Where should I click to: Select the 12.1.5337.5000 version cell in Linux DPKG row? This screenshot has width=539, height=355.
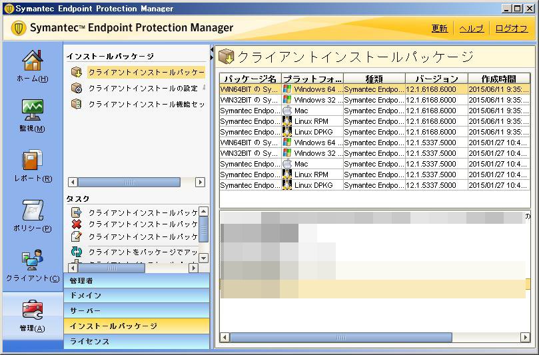(x=436, y=185)
